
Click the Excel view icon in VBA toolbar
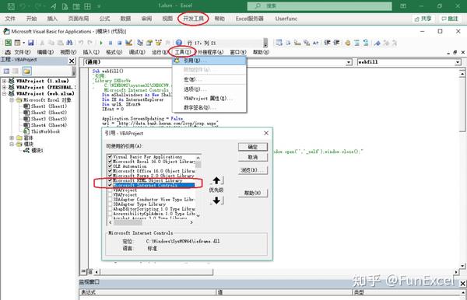[9, 43]
